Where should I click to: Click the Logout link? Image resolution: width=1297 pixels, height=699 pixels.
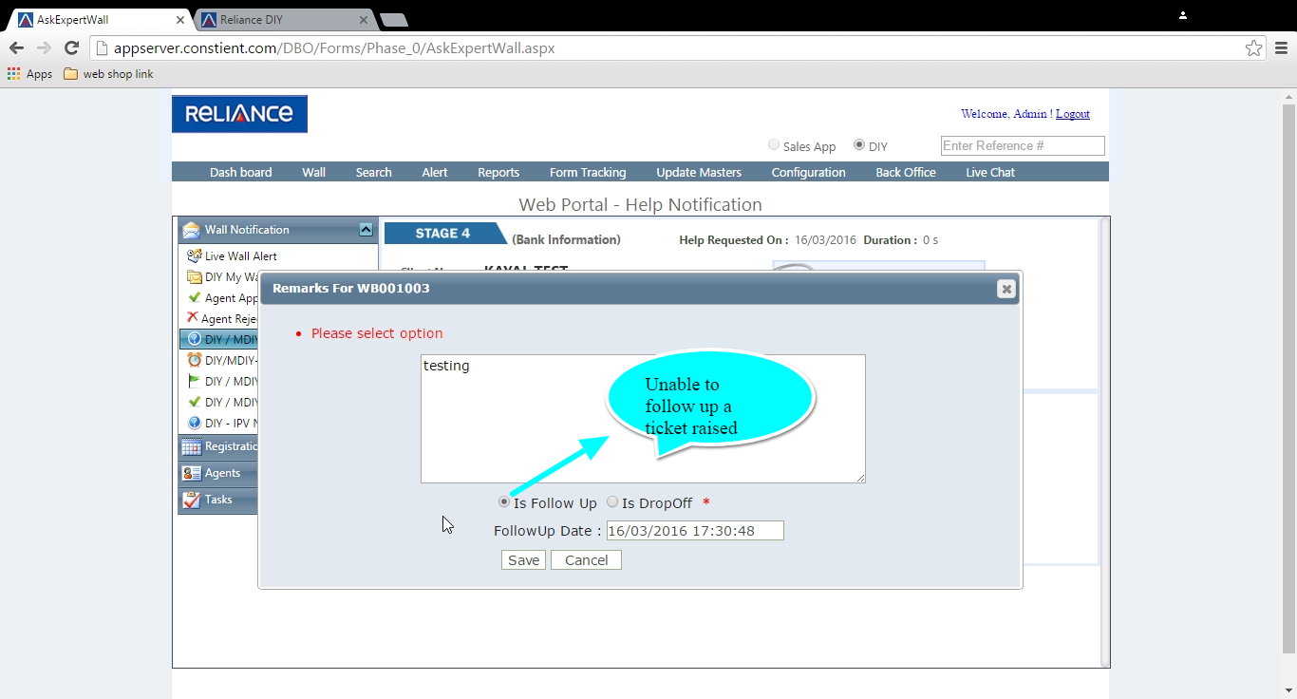[1073, 114]
